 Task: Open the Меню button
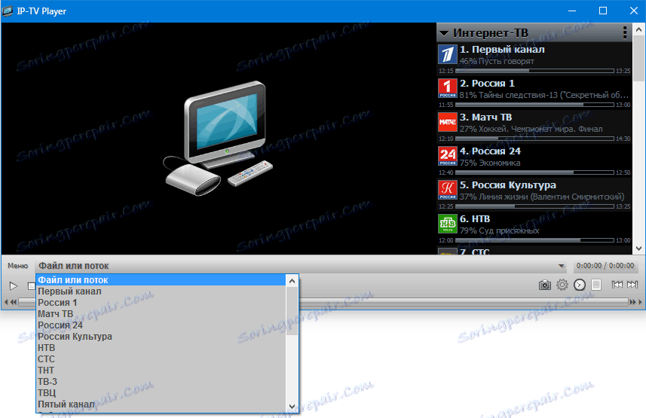coord(18,266)
